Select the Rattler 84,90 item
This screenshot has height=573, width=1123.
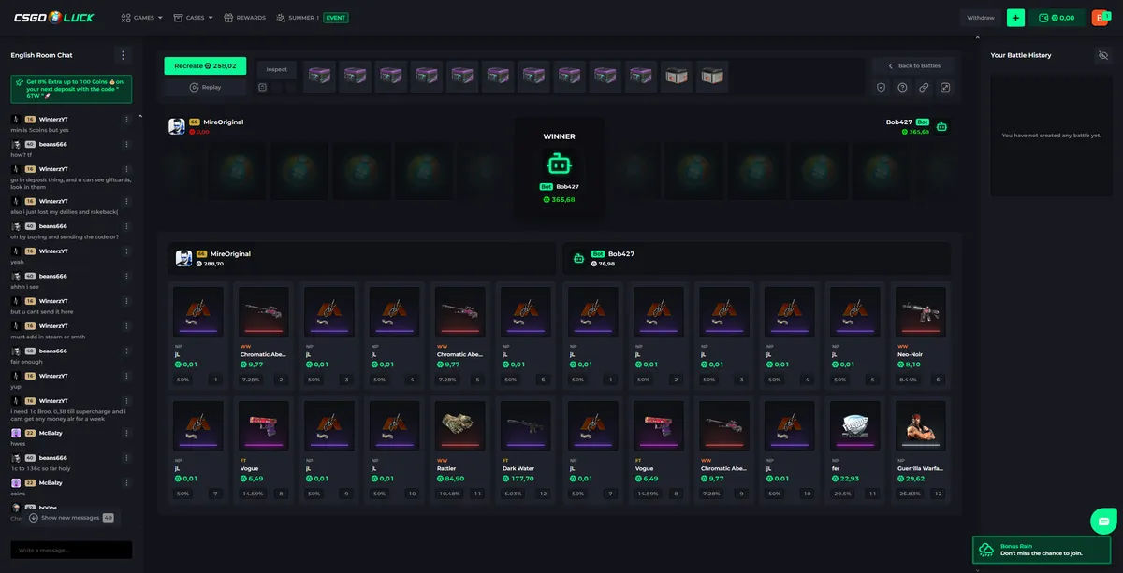tap(459, 450)
